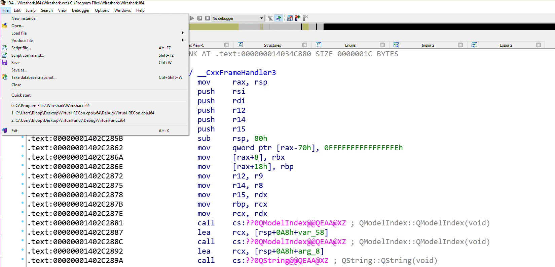Close the Structures tab
Image resolution: width=555 pixels, height=267 pixels.
click(305, 45)
